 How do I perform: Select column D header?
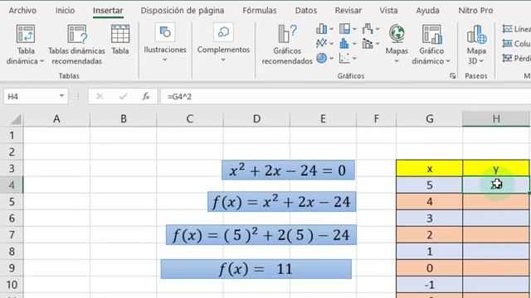point(256,119)
